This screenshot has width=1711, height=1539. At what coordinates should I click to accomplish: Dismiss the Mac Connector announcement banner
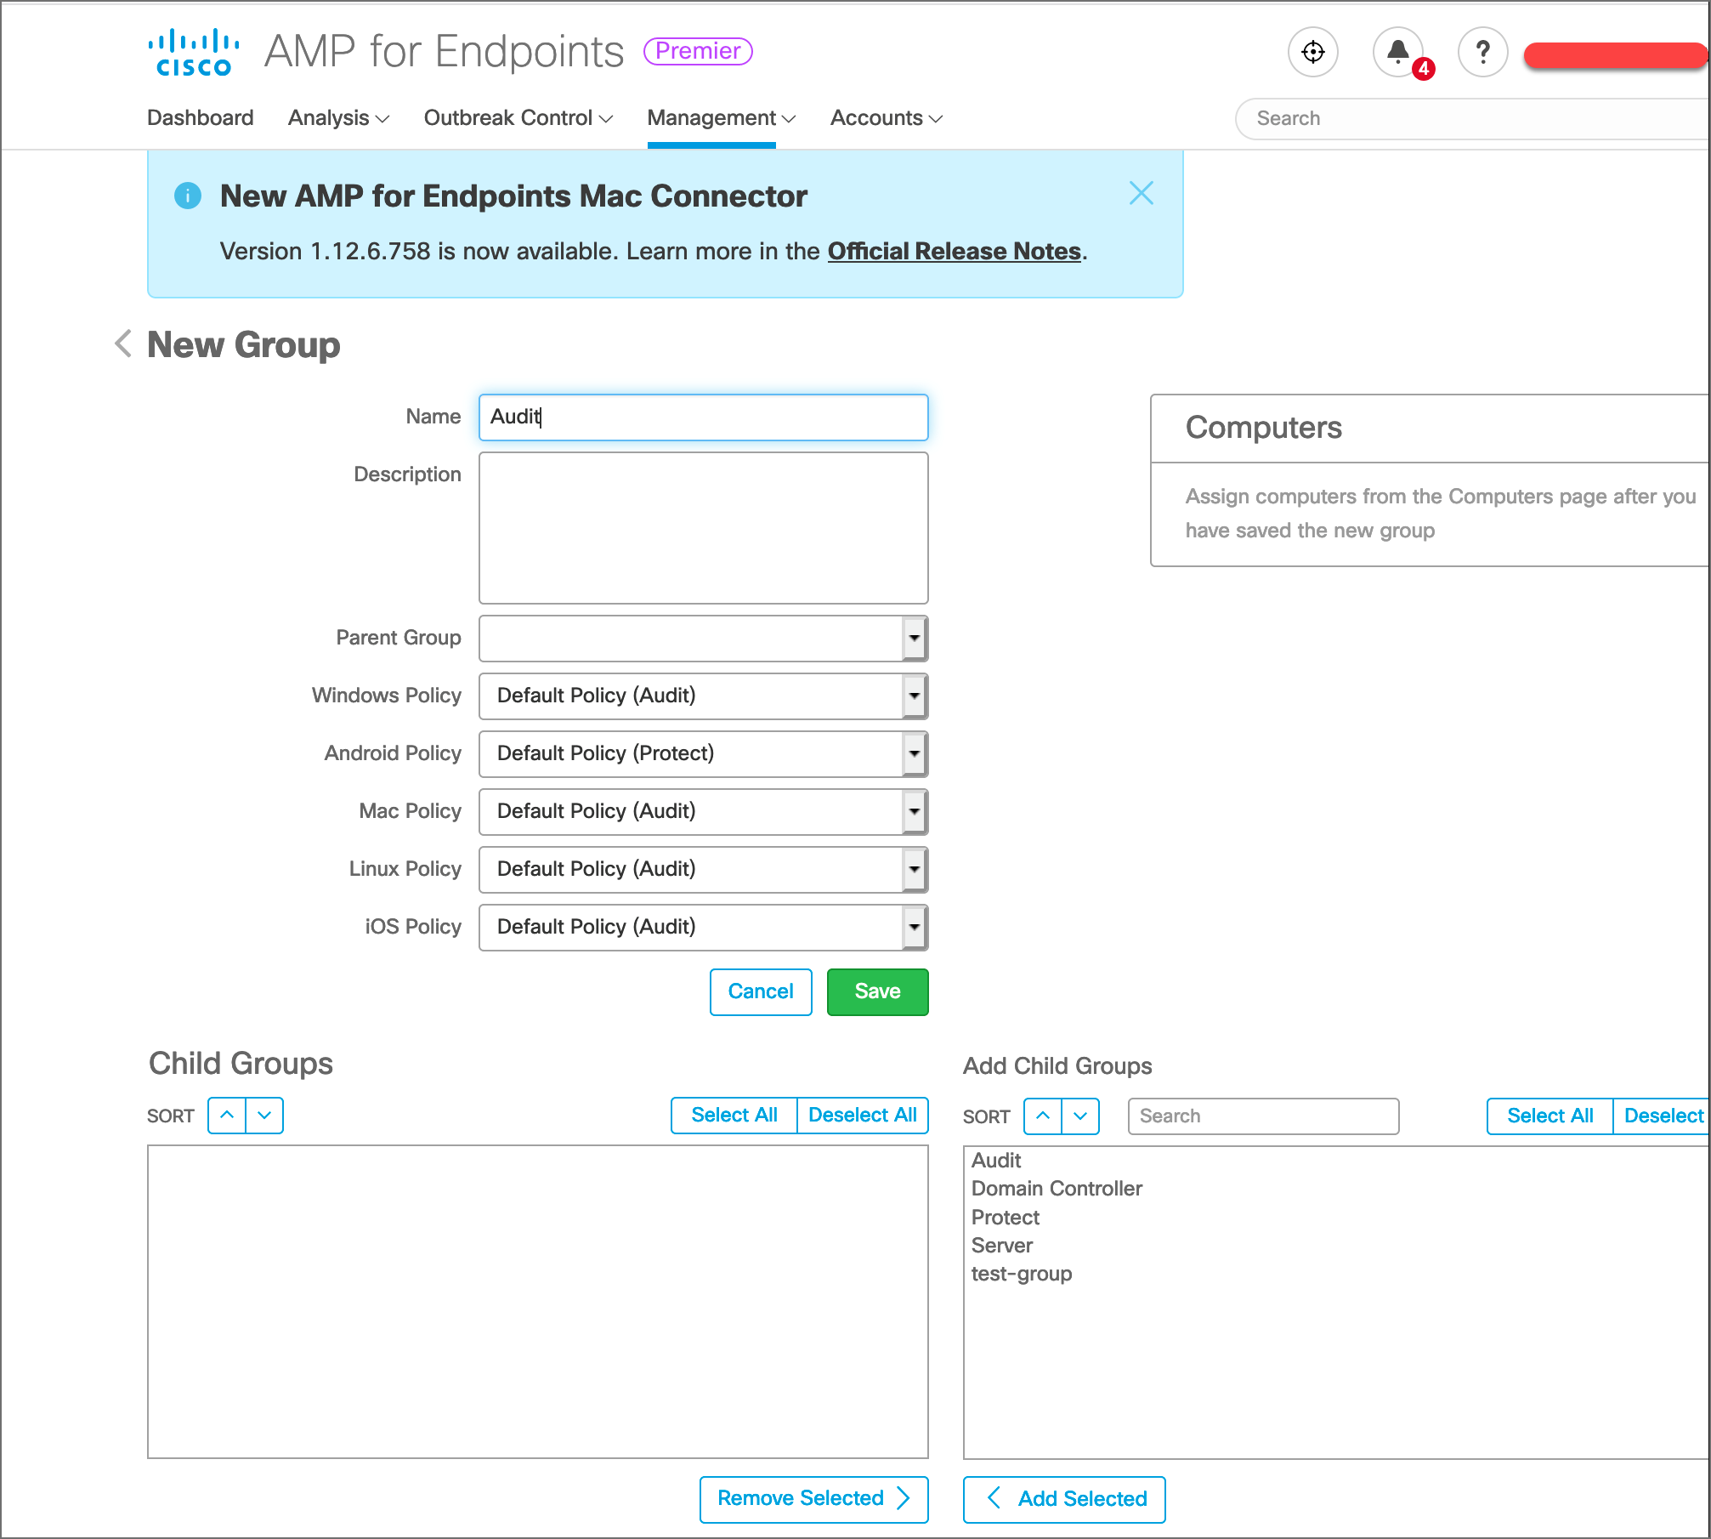(1141, 194)
